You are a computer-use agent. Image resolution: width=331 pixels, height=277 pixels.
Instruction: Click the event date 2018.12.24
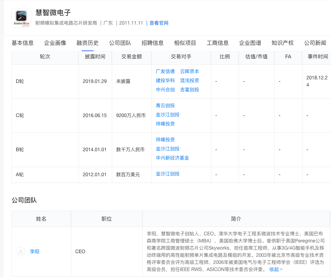click(x=317, y=81)
